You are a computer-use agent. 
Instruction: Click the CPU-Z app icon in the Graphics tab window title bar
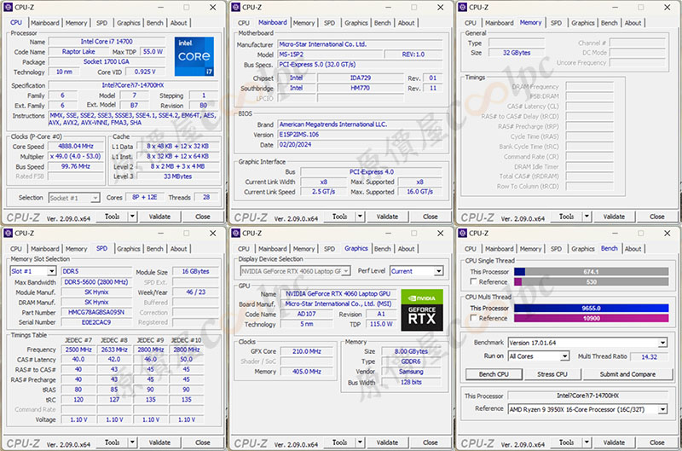coord(235,233)
